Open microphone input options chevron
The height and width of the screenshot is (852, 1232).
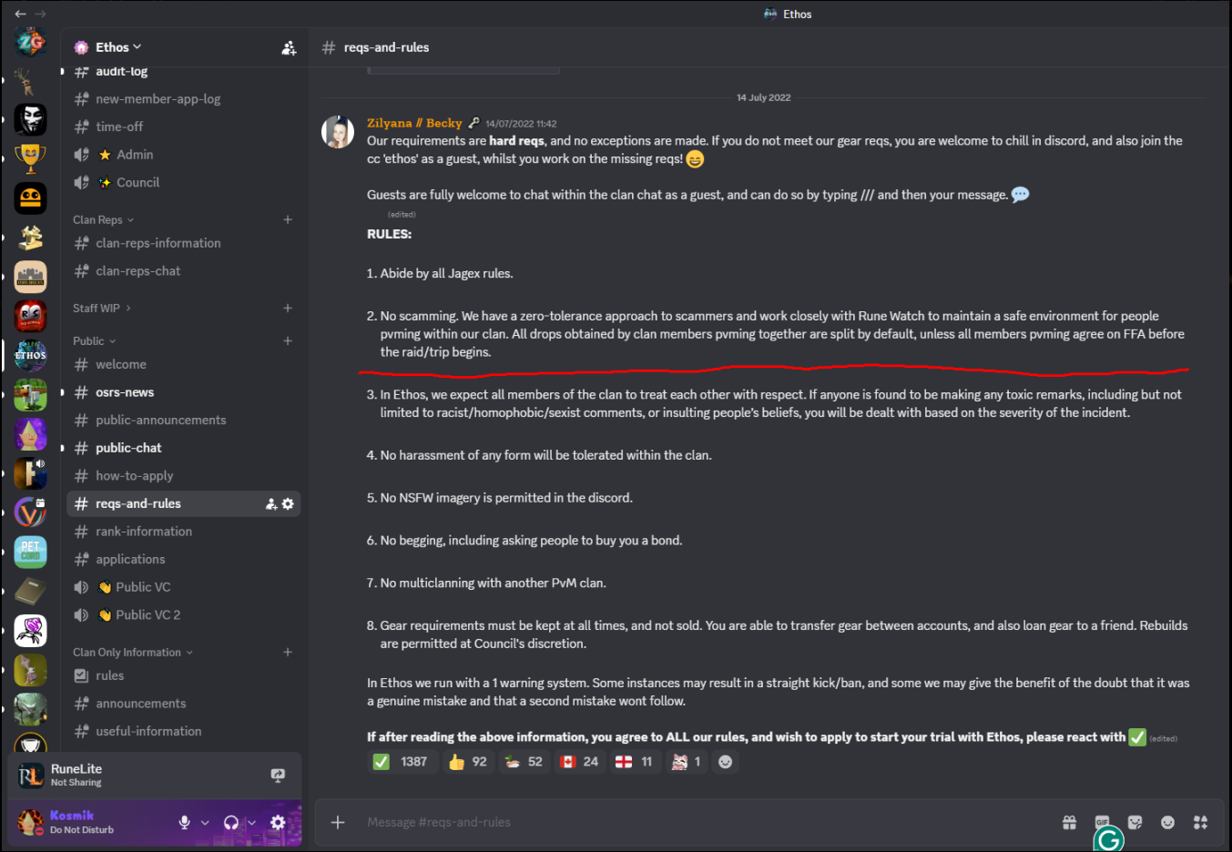click(x=205, y=822)
